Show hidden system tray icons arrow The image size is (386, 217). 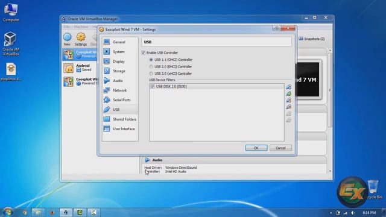pos(331,213)
